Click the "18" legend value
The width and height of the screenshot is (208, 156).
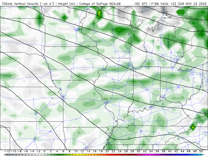tap(101, 151)
